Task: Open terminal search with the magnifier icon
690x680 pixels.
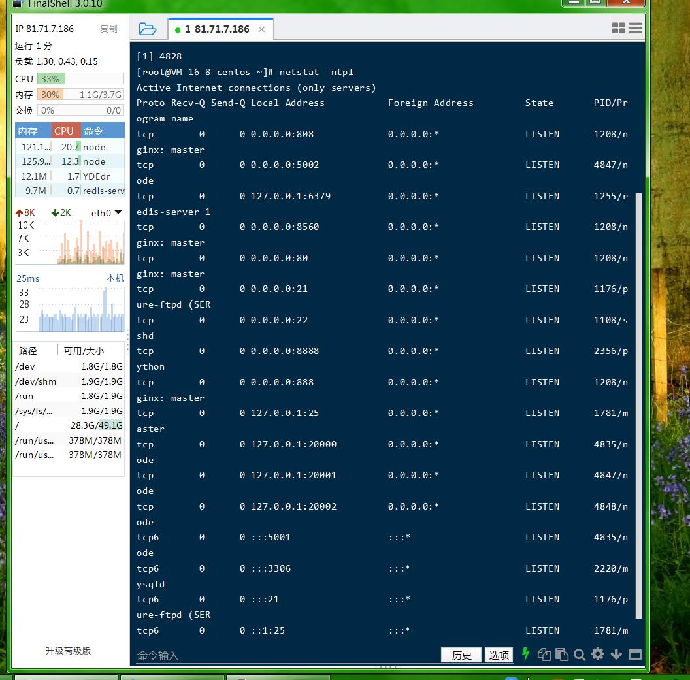Action: point(580,655)
